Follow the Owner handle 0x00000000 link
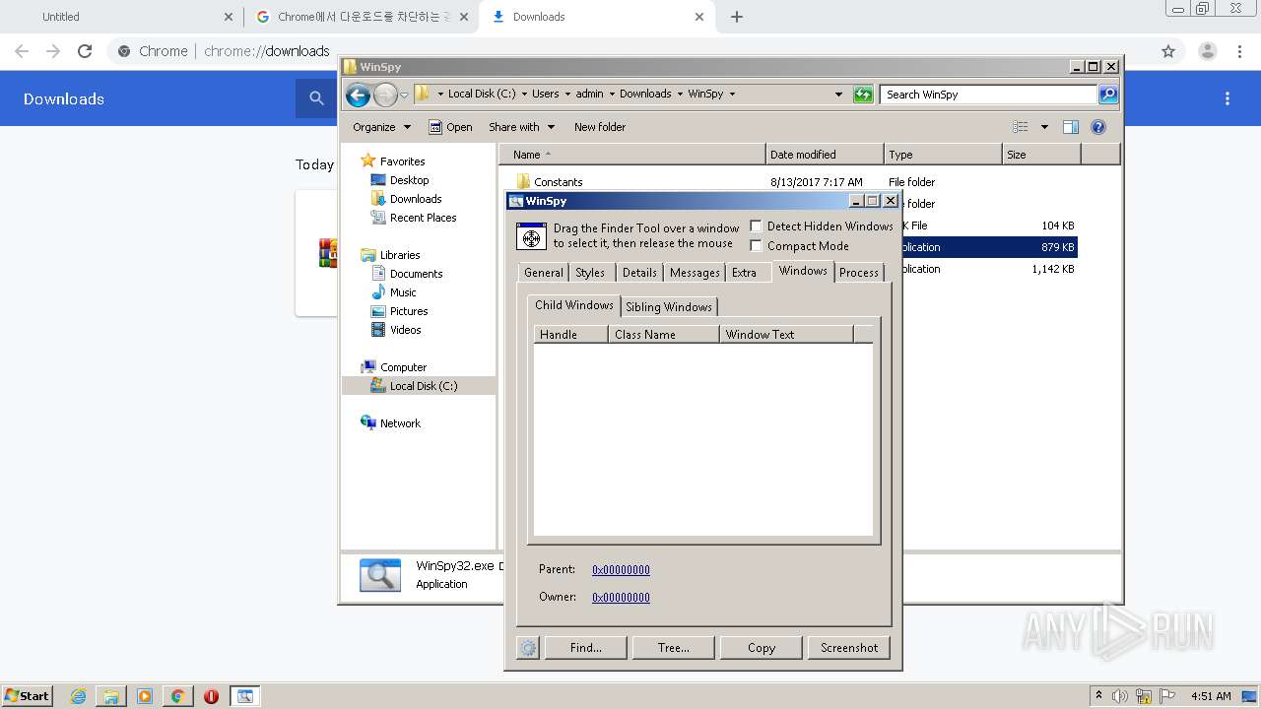Viewport: 1261px width, 709px height. [621, 597]
